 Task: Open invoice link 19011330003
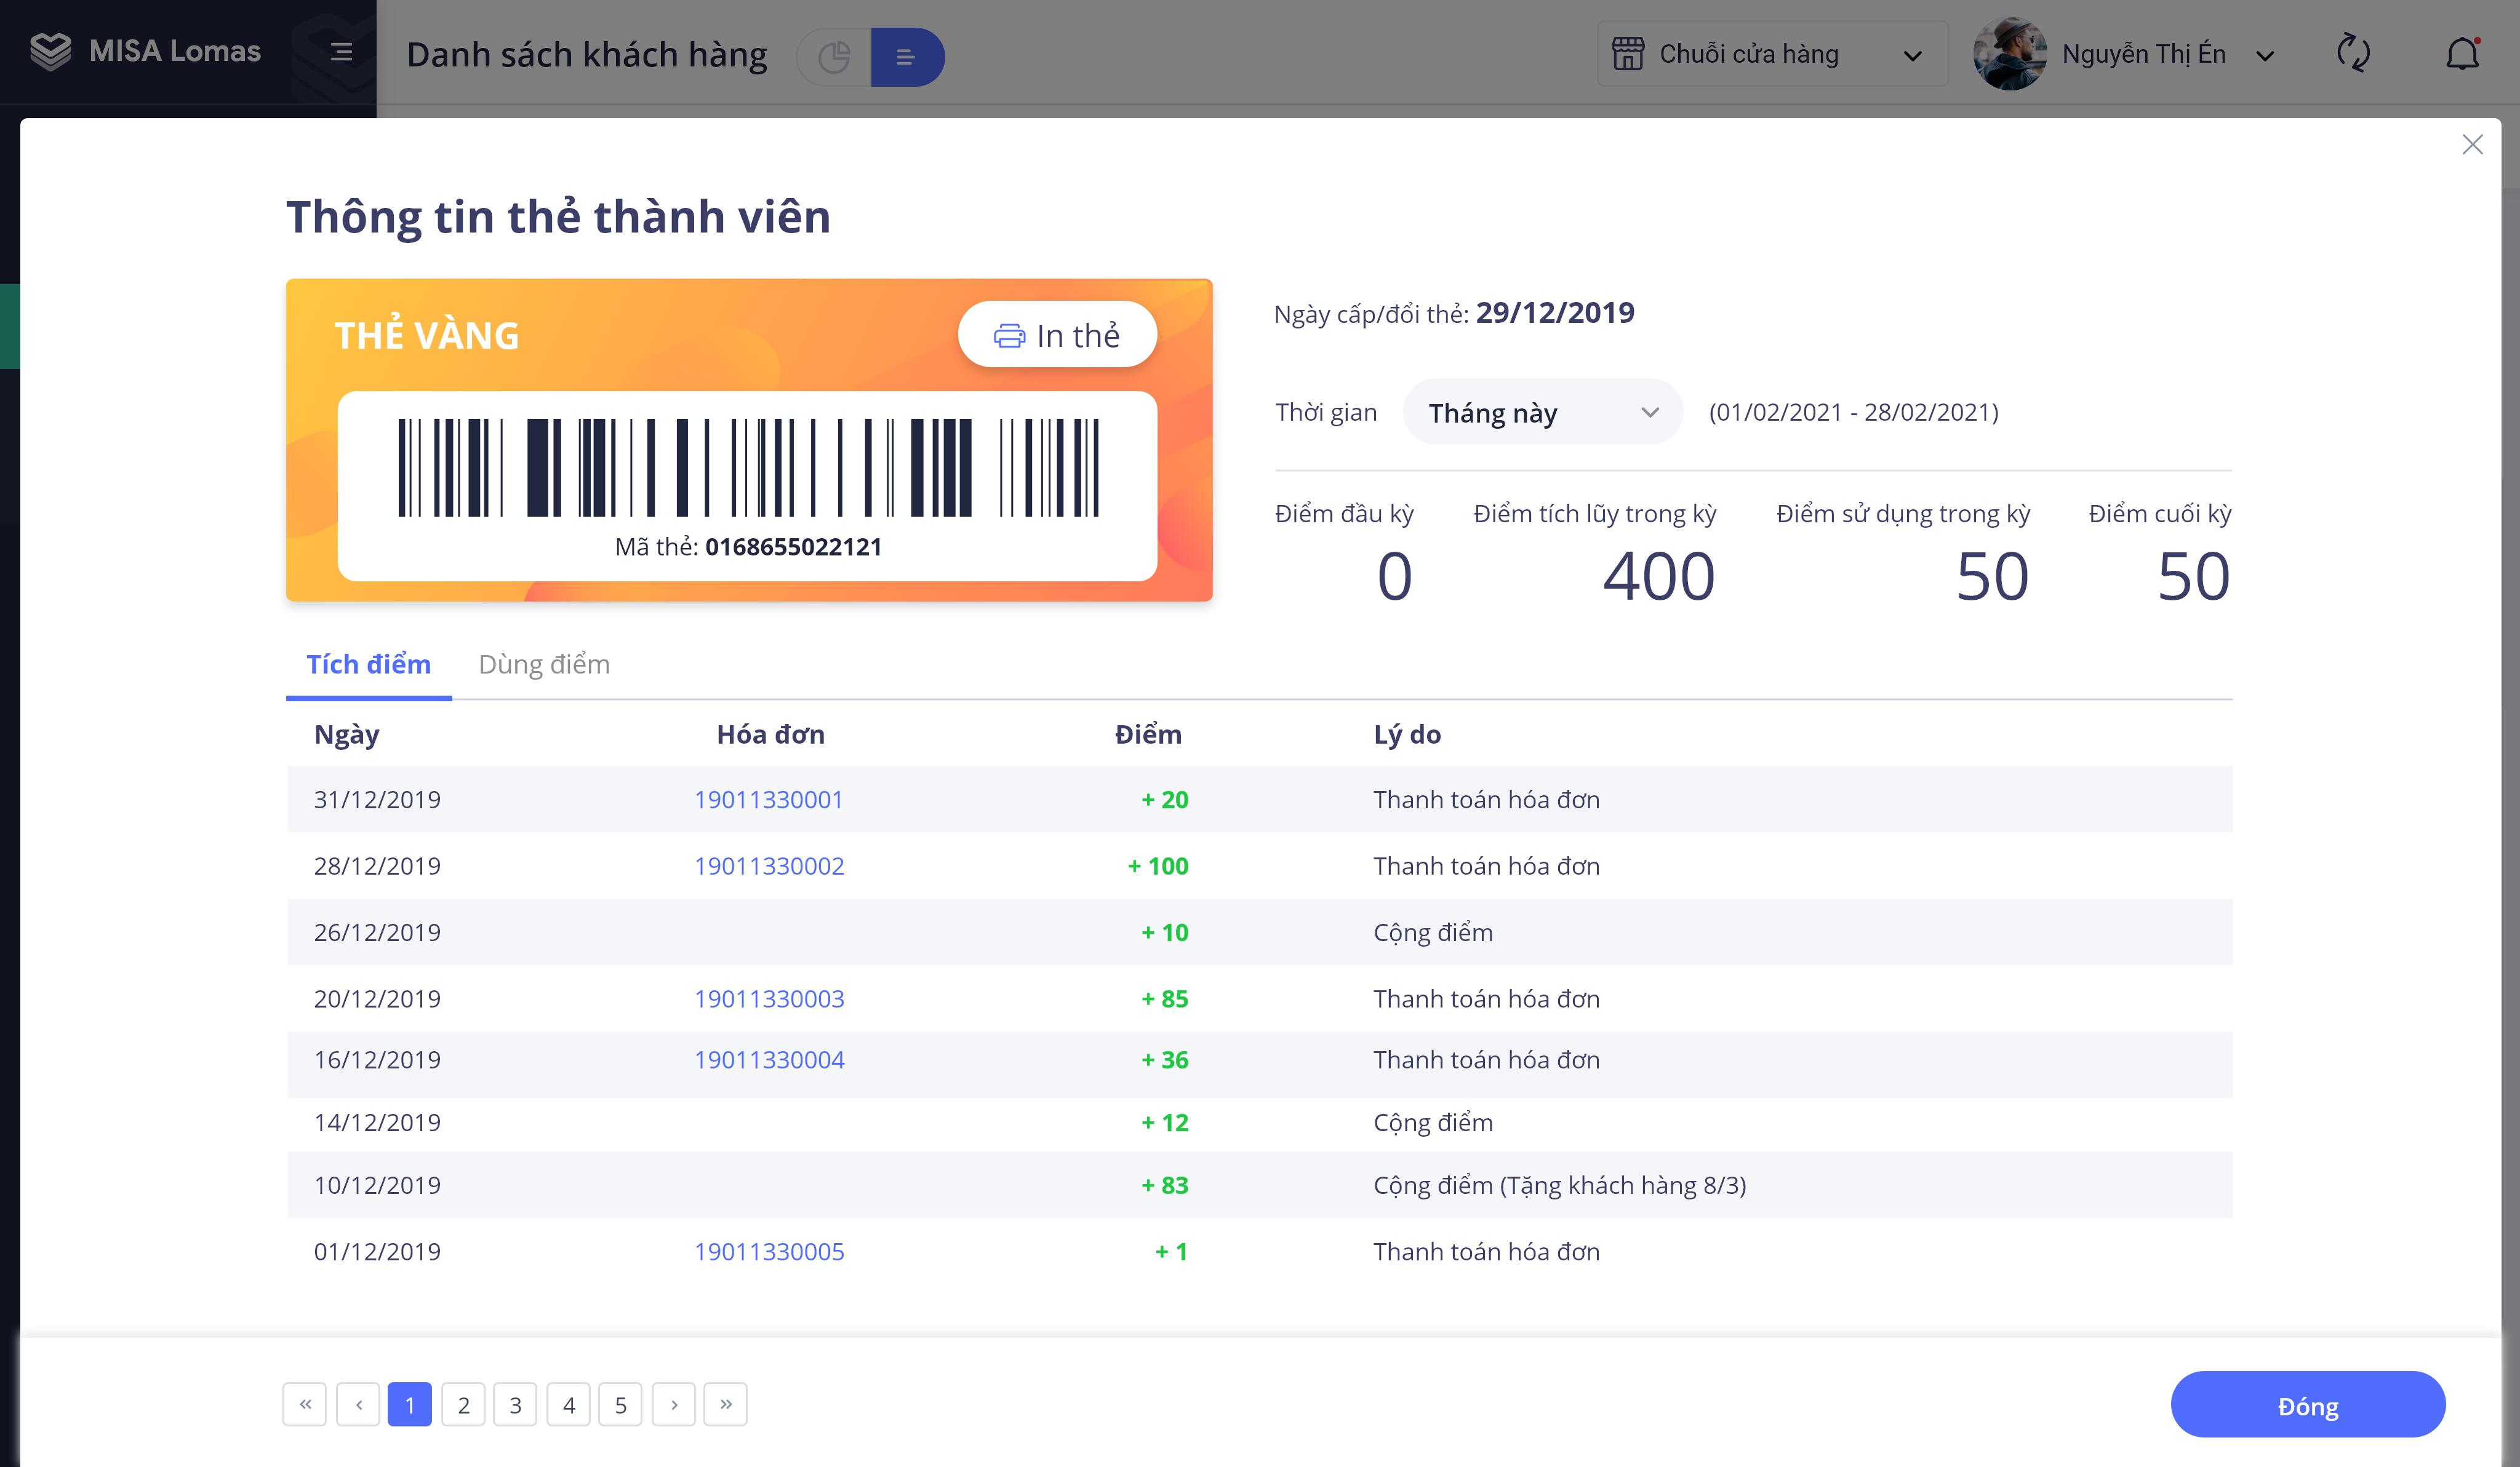coord(769,998)
